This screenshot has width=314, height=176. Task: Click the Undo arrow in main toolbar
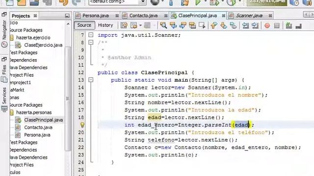[64, 2]
